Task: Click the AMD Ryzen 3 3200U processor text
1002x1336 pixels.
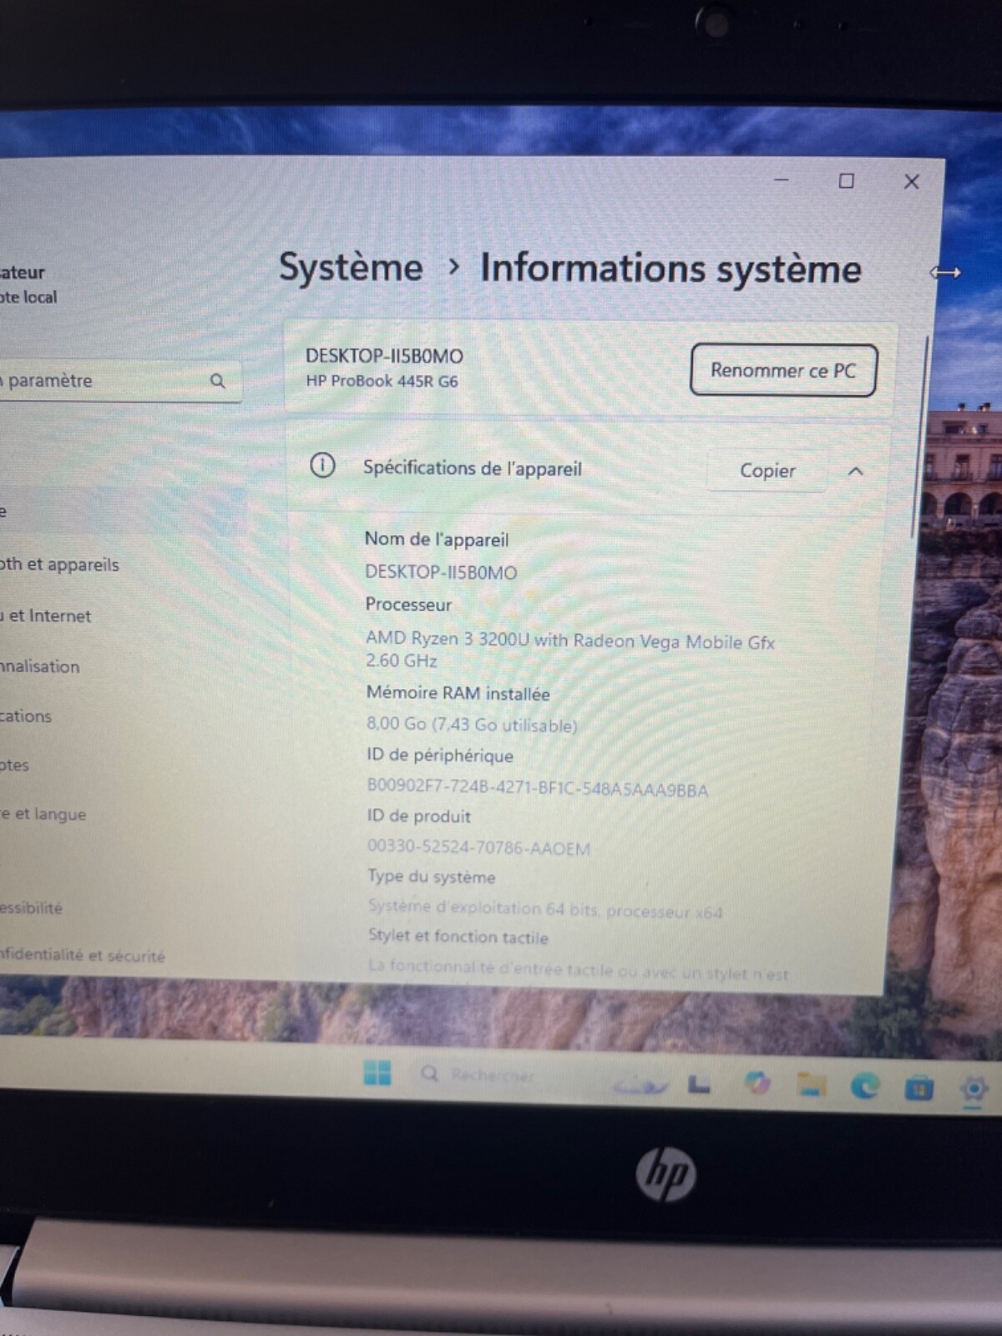Action: [x=569, y=650]
